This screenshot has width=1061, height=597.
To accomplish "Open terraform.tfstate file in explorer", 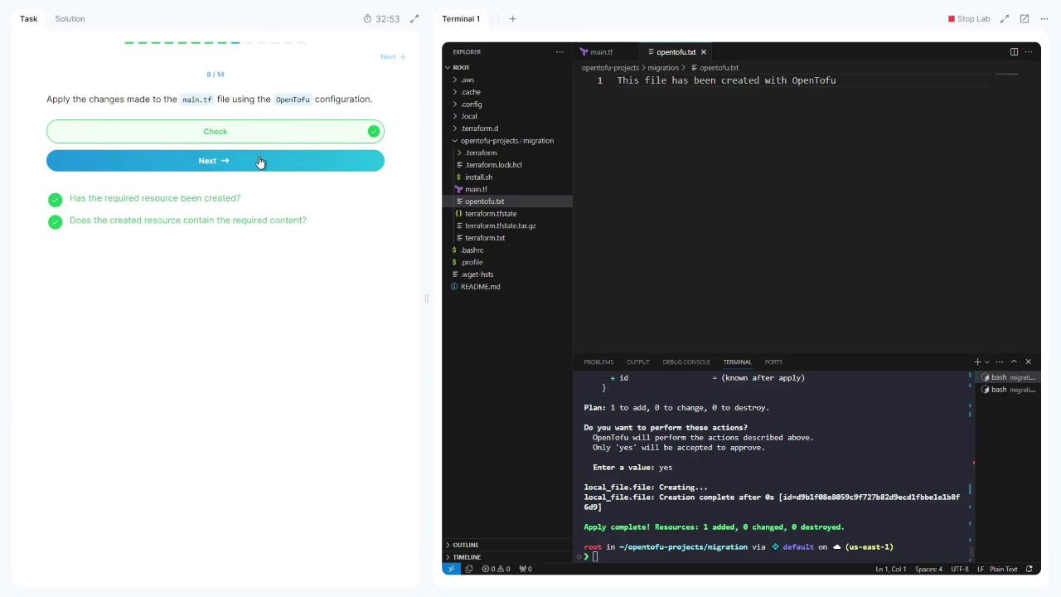I will tap(491, 214).
